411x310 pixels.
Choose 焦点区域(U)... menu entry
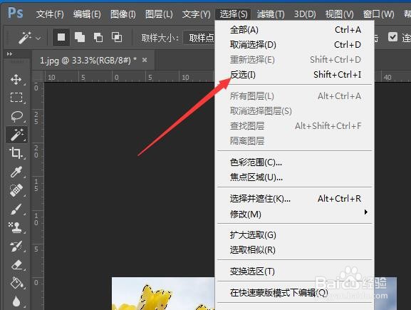(x=295, y=177)
